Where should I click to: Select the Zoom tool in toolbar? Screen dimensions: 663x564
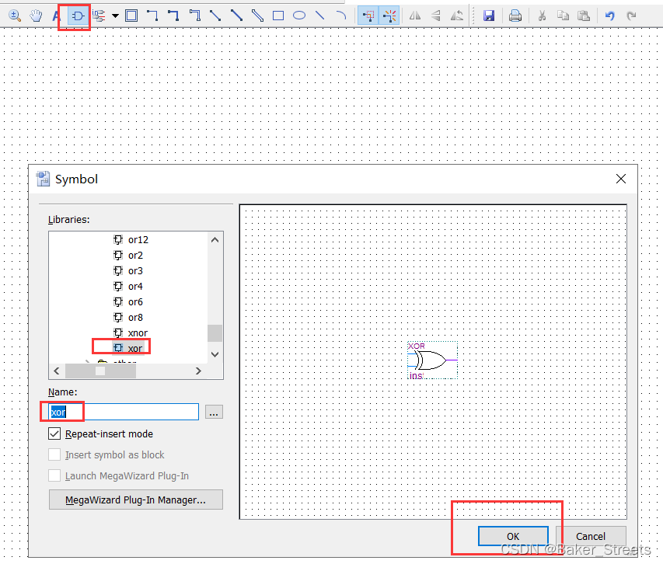[x=15, y=16]
